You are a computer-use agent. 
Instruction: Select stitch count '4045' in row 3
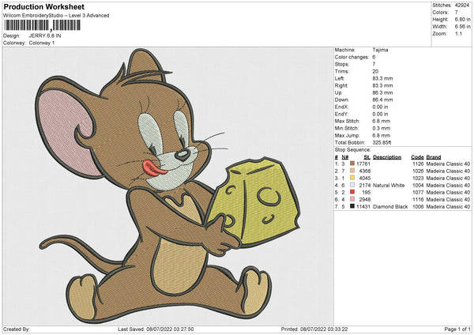[x=364, y=178]
